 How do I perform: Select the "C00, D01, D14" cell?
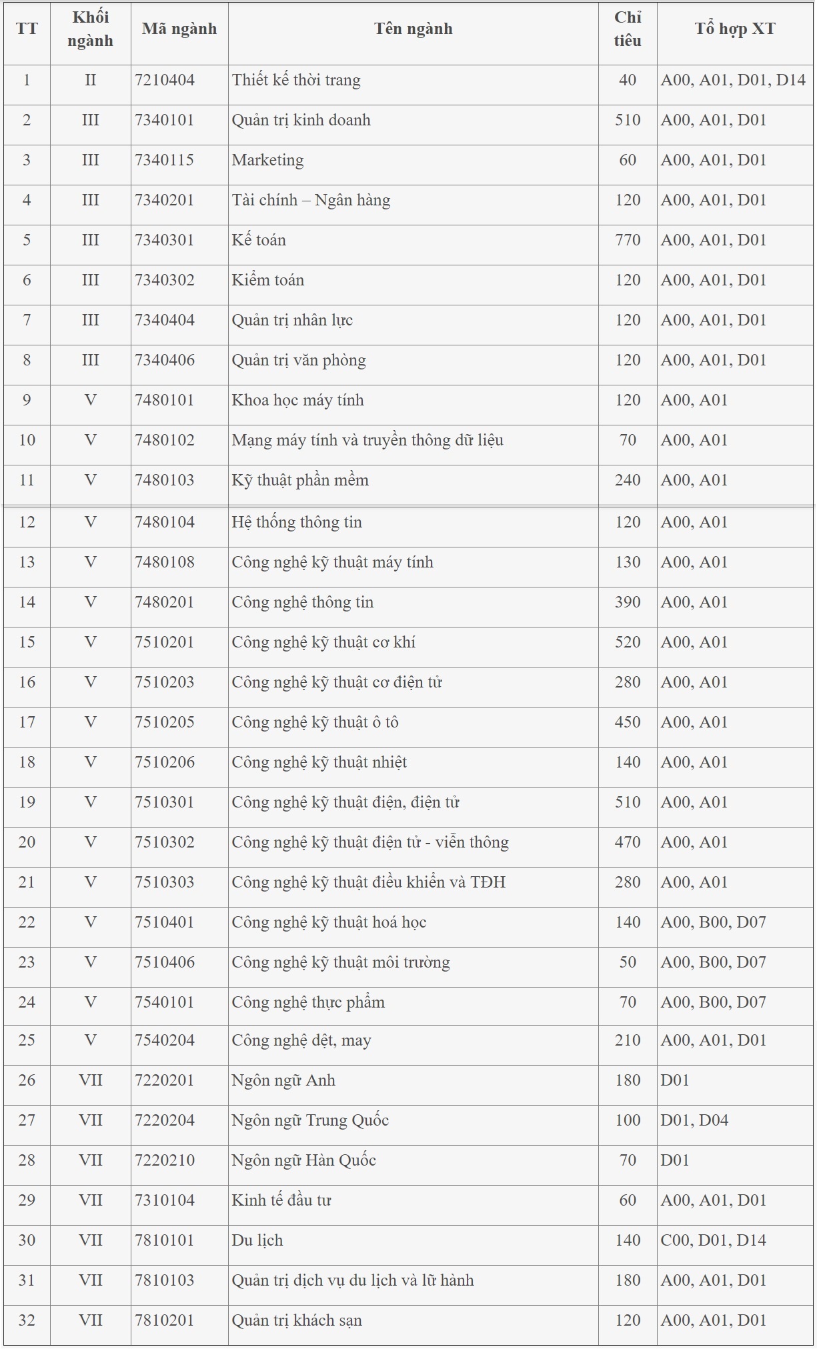713,1241
